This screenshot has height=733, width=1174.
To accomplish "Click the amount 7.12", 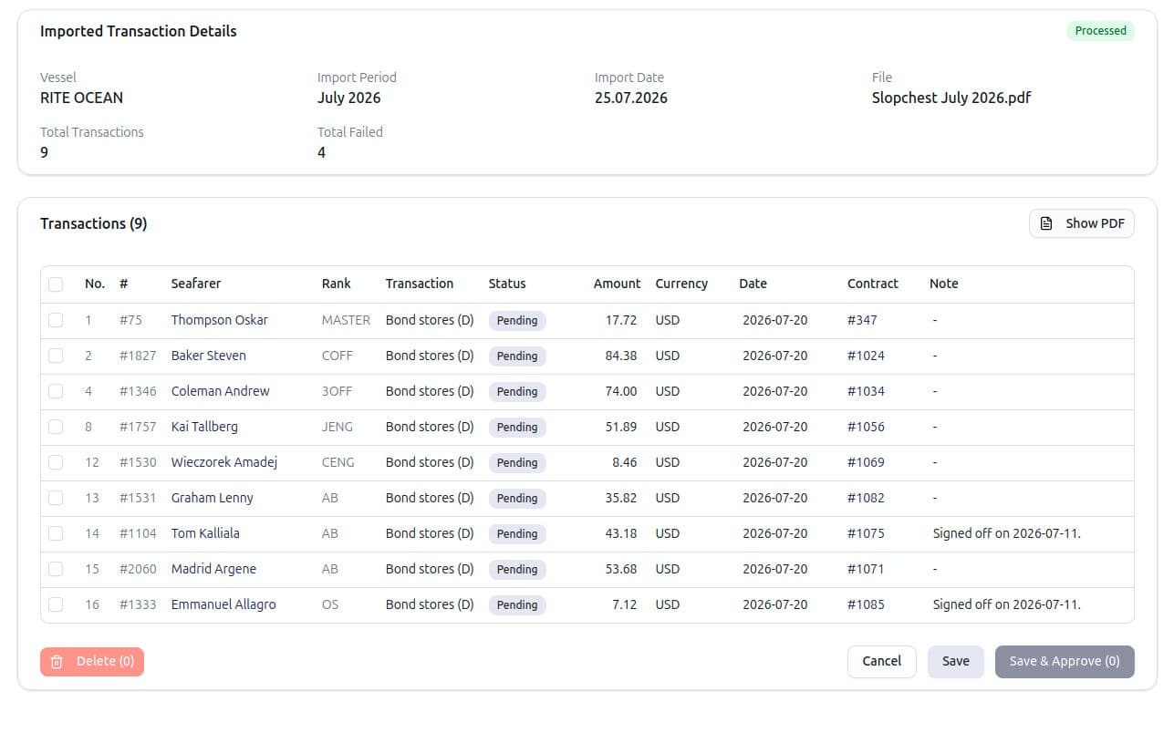I will (x=625, y=604).
